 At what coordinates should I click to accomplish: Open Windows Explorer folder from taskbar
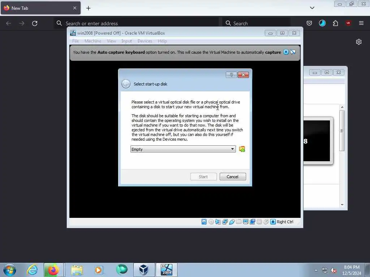[x=77, y=270]
